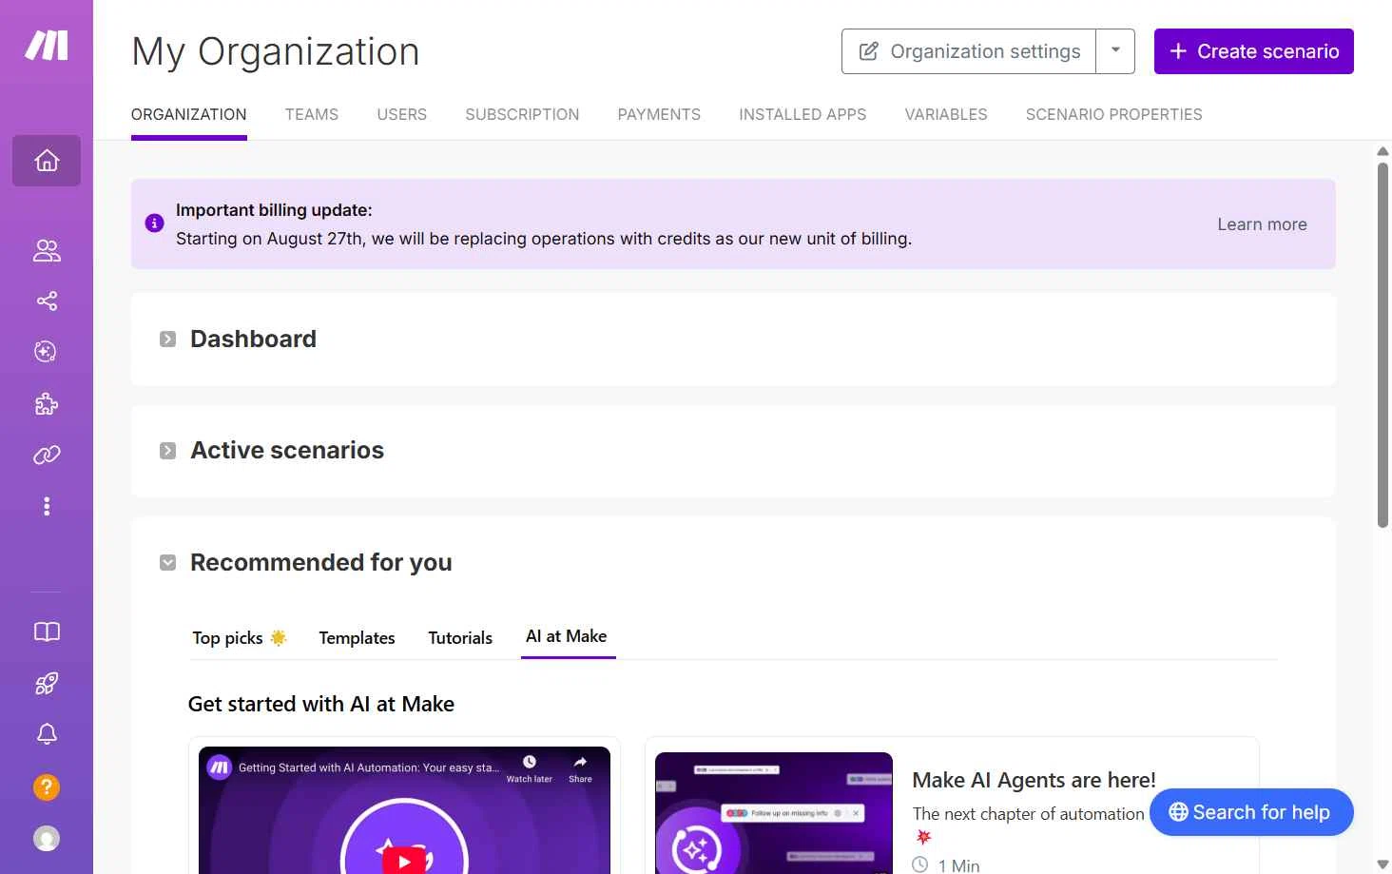Switch to the TEAMS tab

(312, 114)
